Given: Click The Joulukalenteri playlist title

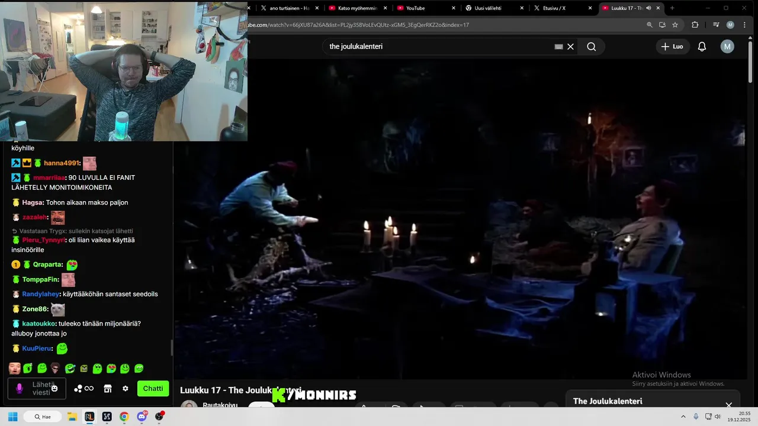Looking at the screenshot, I should [x=608, y=401].
